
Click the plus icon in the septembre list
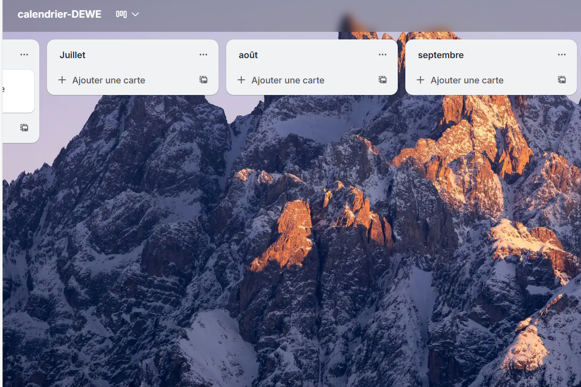tap(420, 80)
